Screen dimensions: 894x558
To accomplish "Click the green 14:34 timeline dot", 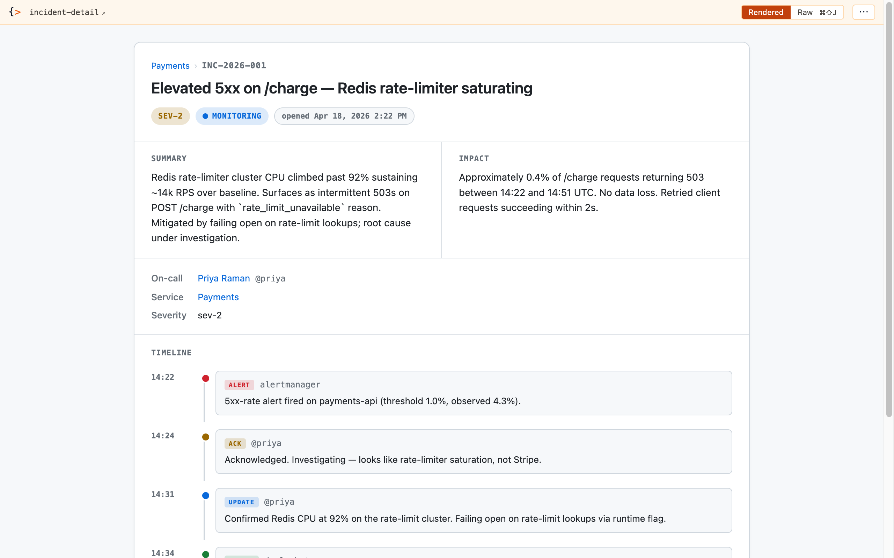I will [205, 553].
